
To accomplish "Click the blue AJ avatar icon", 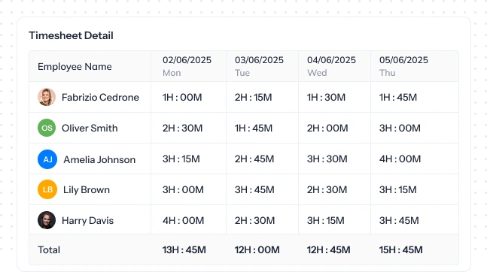I will point(47,159).
